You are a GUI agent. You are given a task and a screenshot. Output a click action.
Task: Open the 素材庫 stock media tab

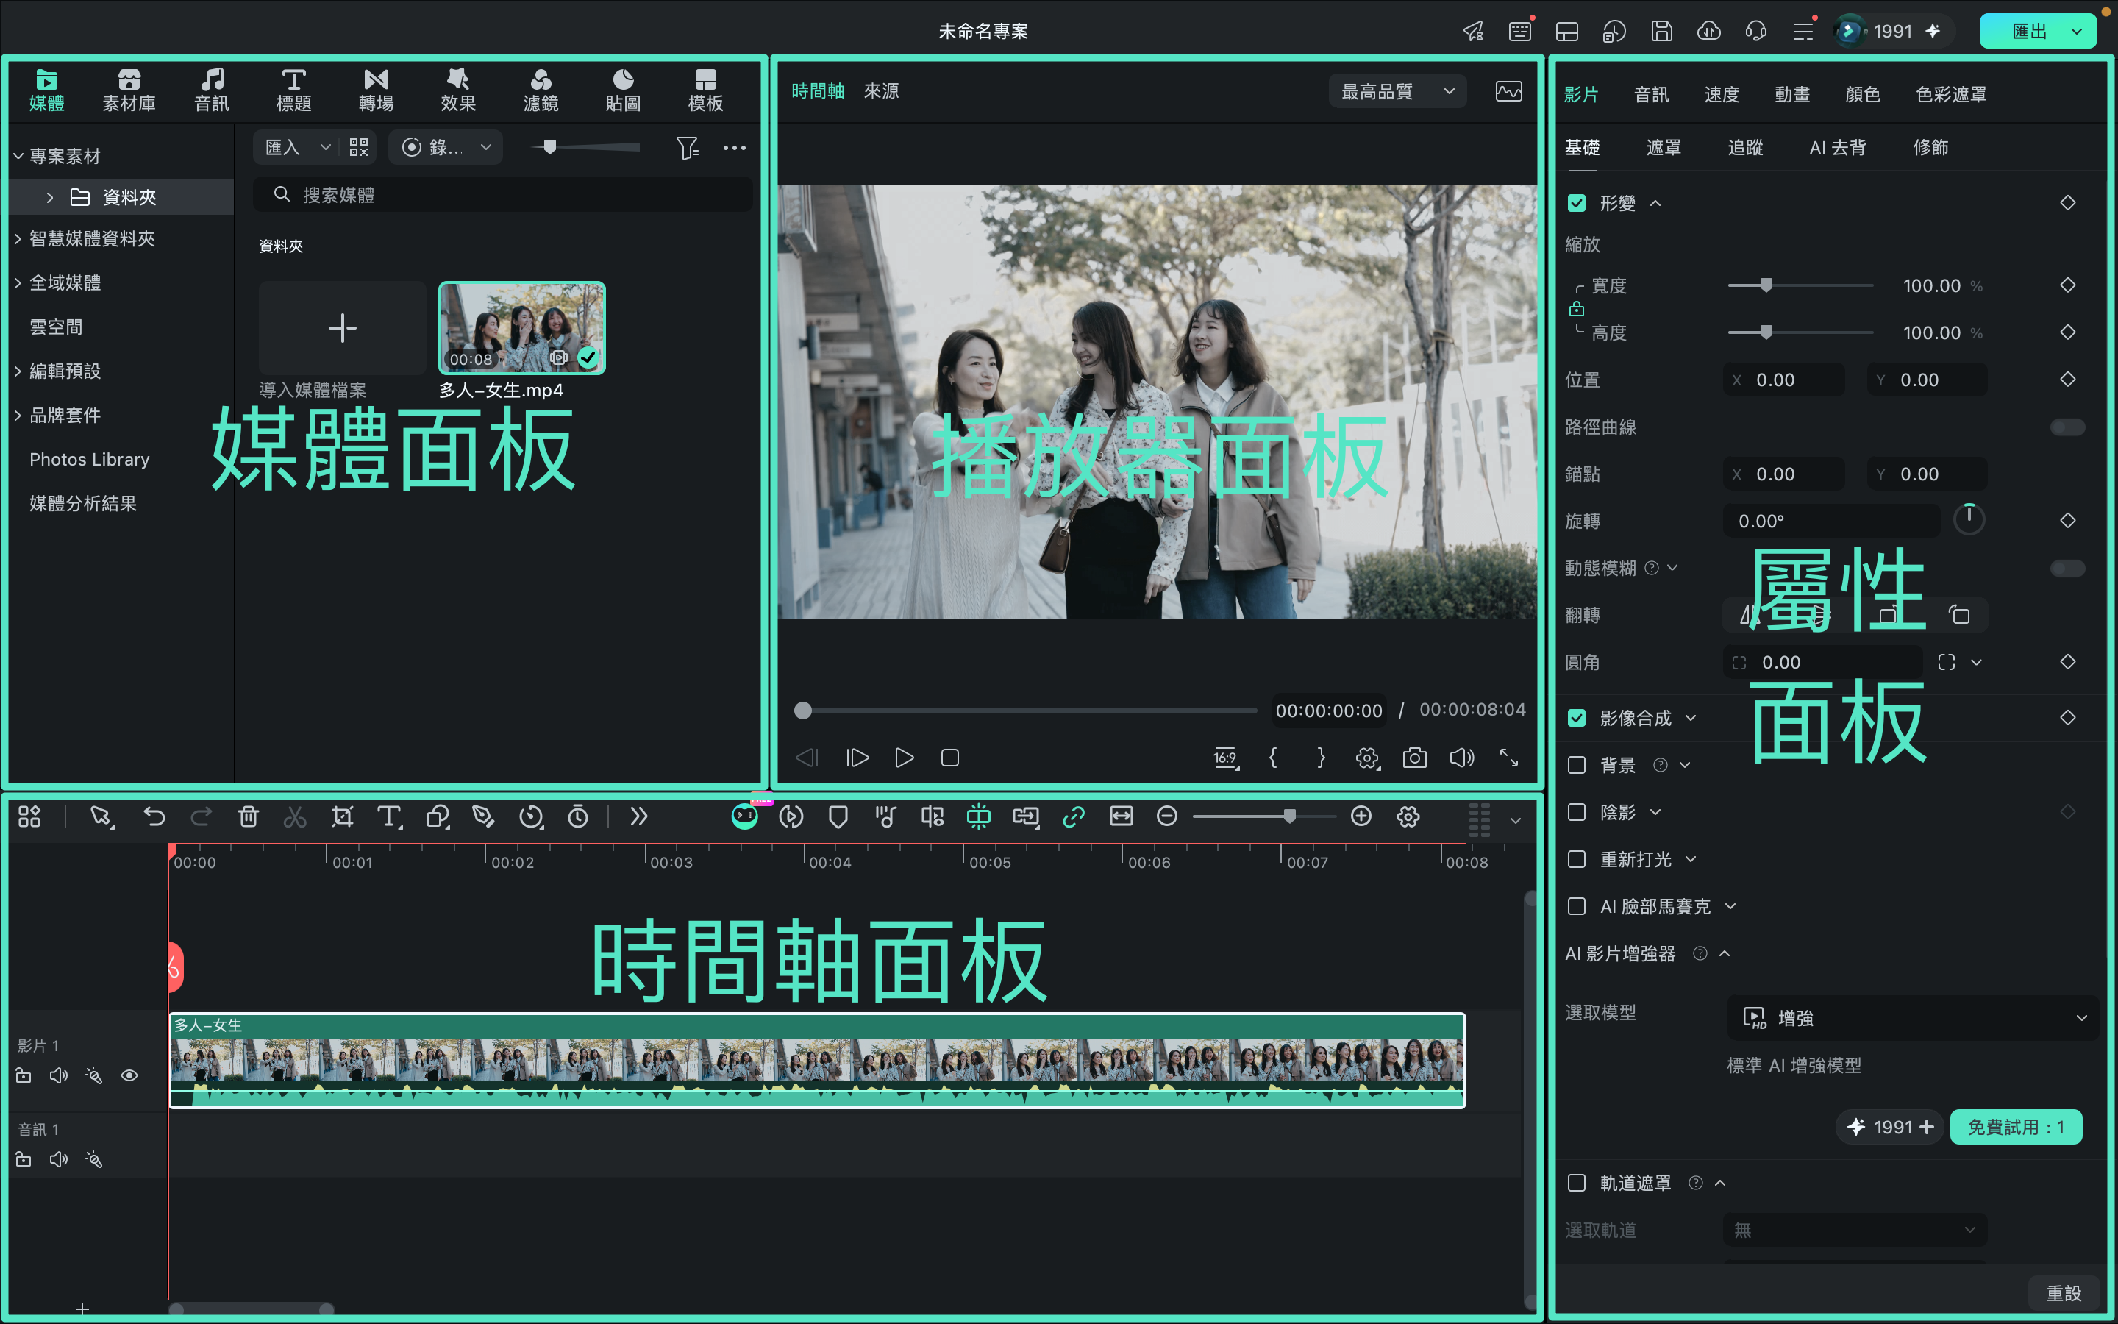(x=129, y=90)
